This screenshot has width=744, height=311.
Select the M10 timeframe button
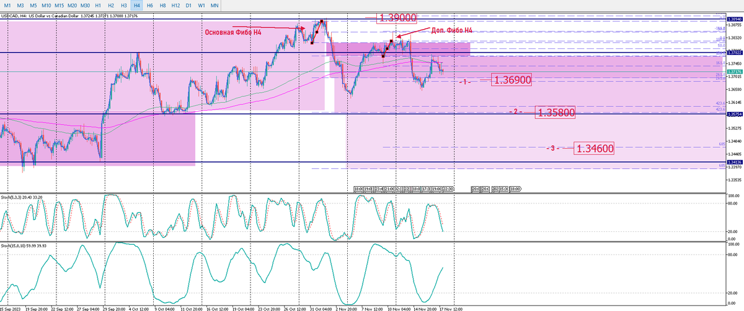click(x=47, y=5)
